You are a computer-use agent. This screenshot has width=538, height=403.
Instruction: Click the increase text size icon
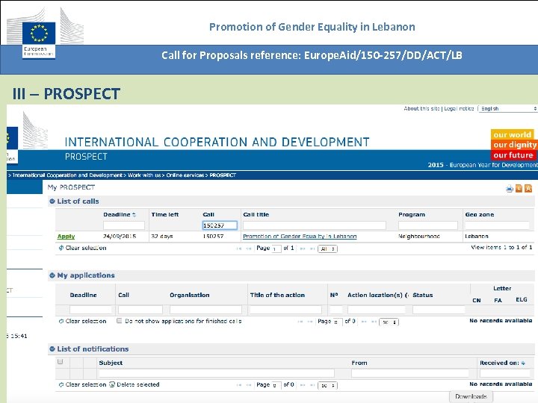click(x=528, y=189)
